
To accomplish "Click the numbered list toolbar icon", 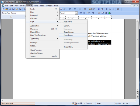I will click(x=70, y=9).
